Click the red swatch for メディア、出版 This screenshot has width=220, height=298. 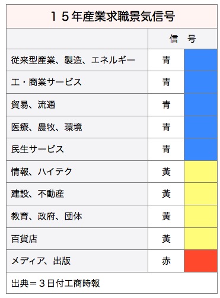(200, 261)
